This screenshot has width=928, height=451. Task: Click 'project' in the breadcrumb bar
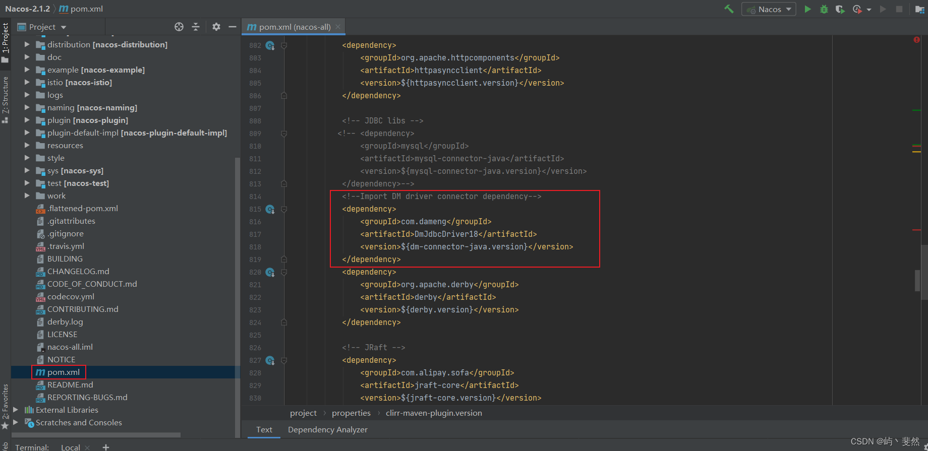point(303,413)
